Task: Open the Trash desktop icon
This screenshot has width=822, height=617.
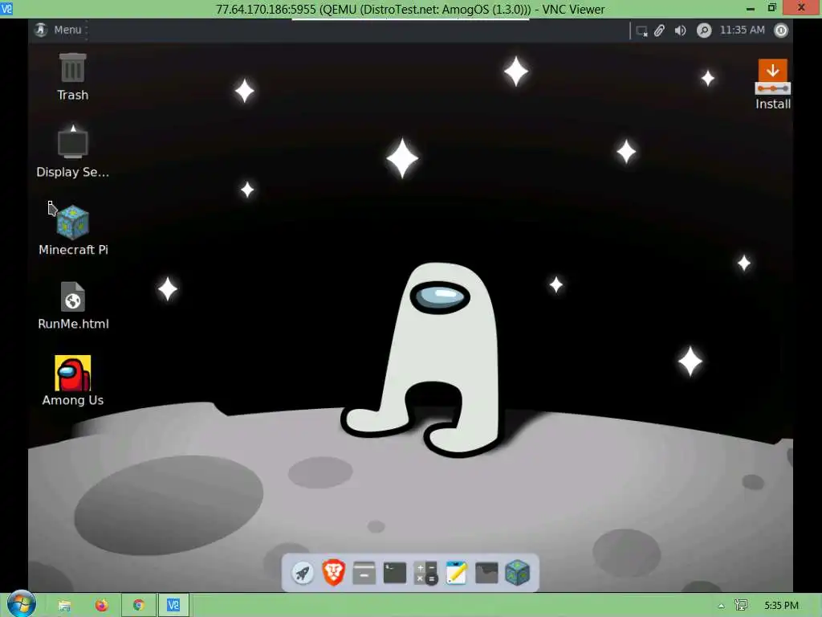Action: click(x=72, y=76)
